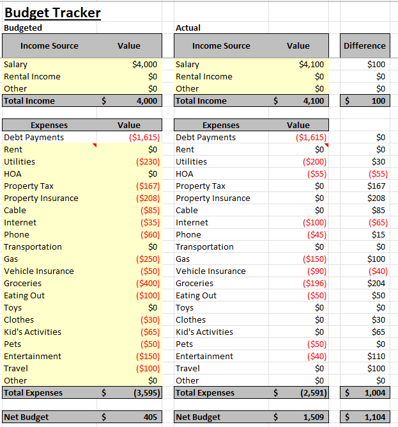The image size is (398, 427).
Task: Select budgeted Cable ($85) value
Action: (150, 210)
